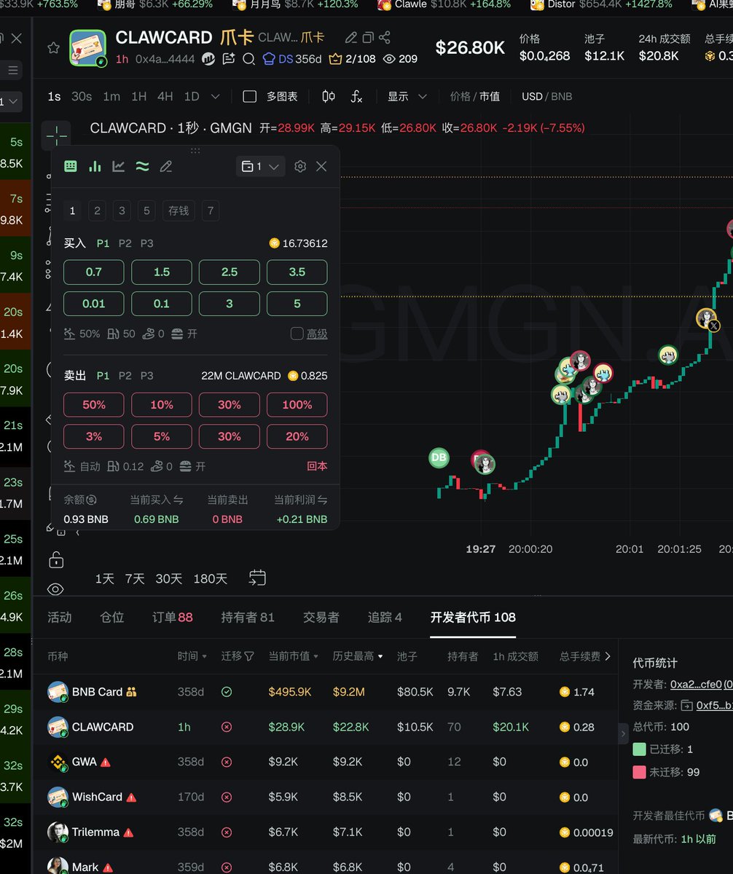Click the note-add icon in the header
The height and width of the screenshot is (874, 733).
click(x=229, y=58)
